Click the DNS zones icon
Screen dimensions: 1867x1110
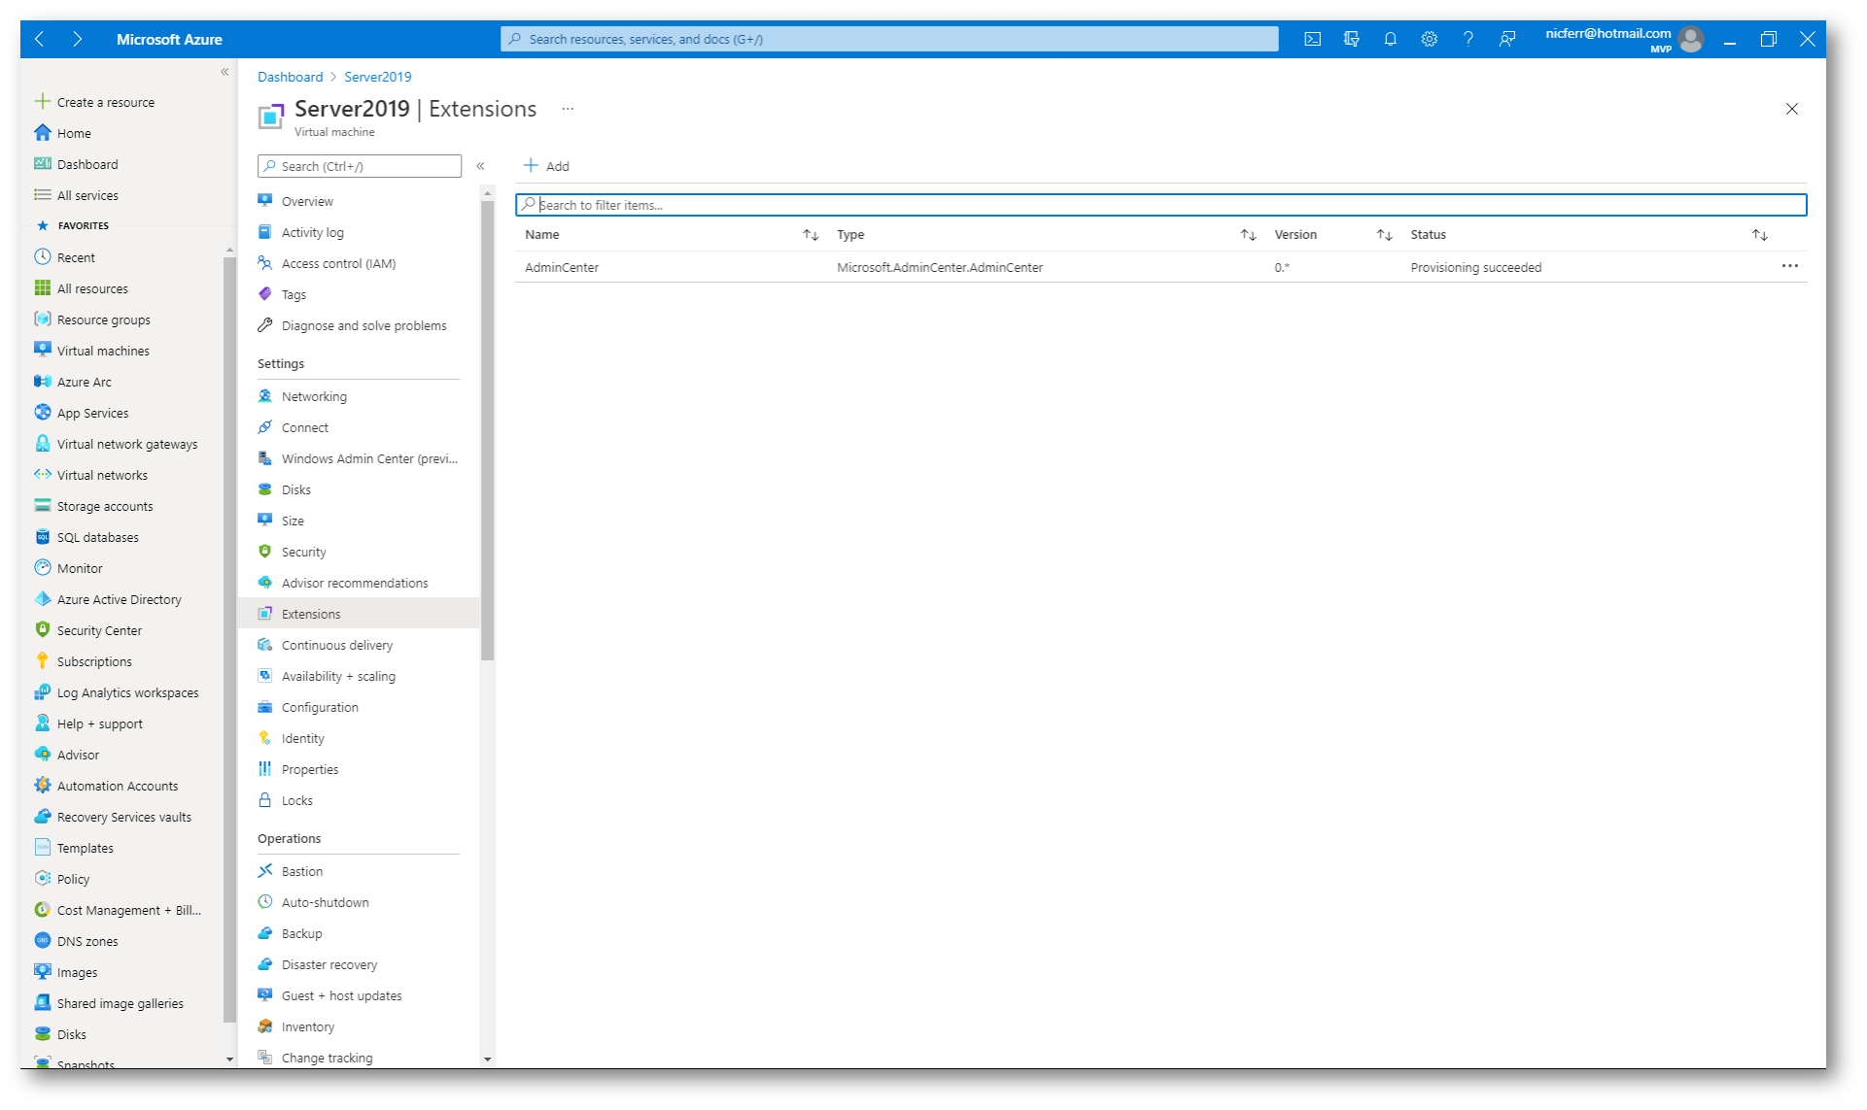[42, 940]
